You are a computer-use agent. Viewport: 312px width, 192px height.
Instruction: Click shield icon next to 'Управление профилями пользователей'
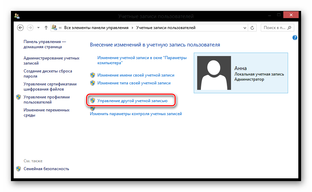tap(18, 97)
